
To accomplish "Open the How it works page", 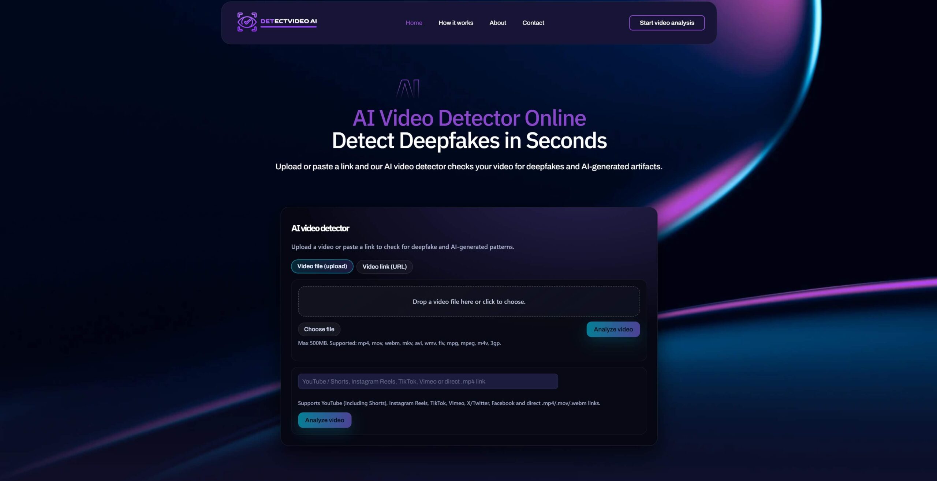I will click(456, 22).
